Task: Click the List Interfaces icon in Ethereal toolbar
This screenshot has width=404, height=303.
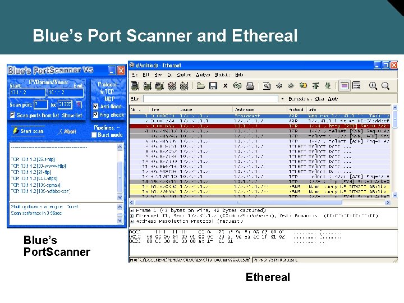Action: click(135, 86)
